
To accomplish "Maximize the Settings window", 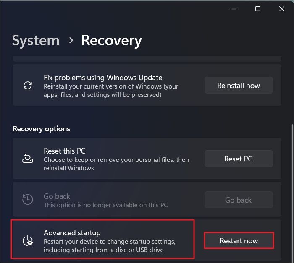I will 258,9.
